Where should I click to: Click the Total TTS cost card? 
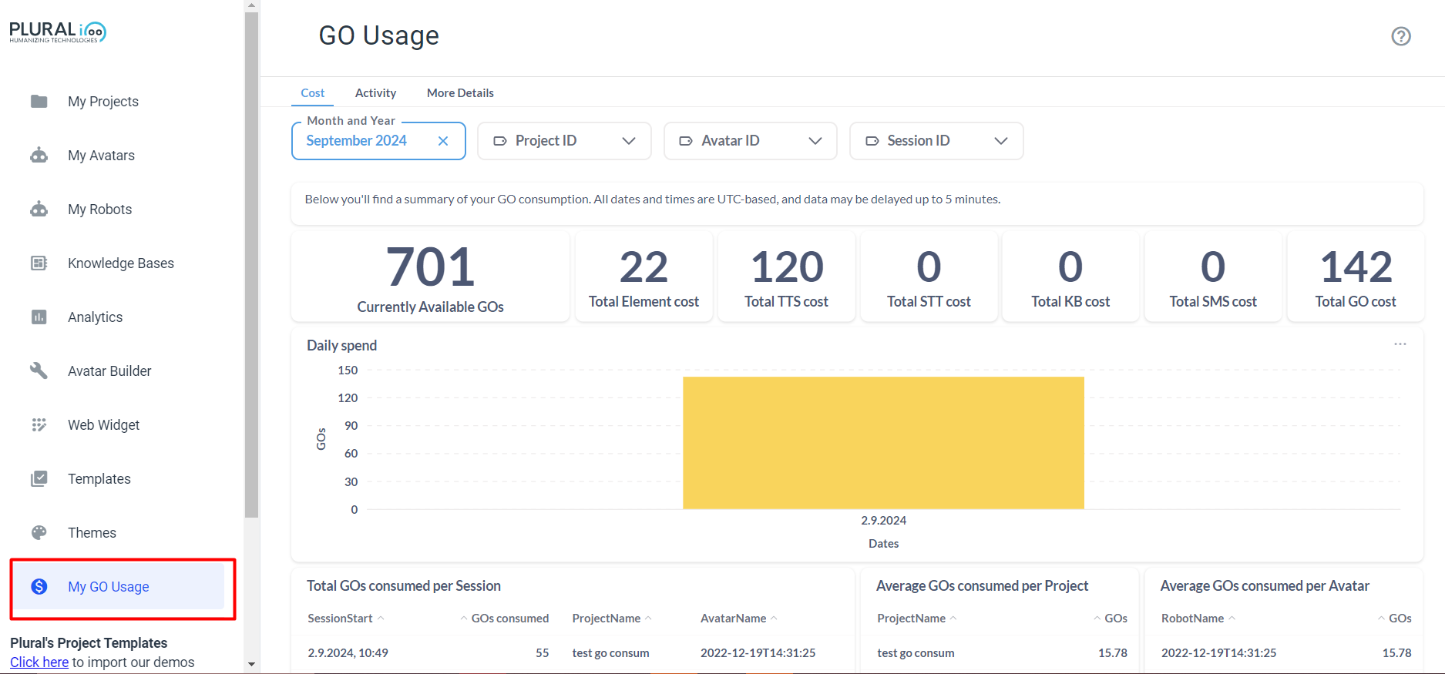(786, 277)
